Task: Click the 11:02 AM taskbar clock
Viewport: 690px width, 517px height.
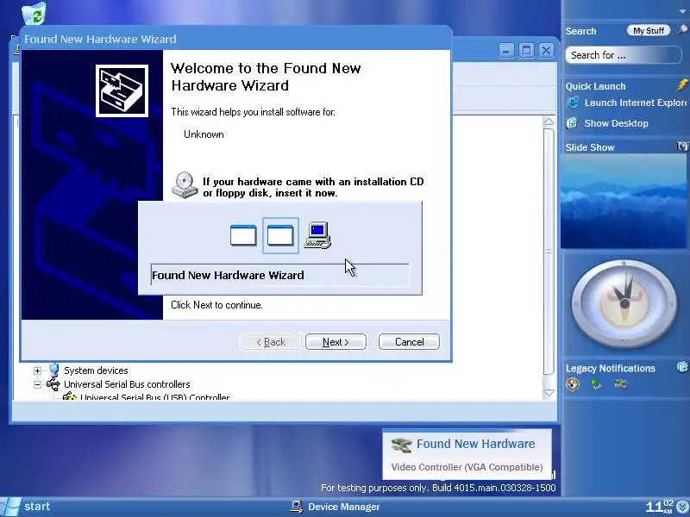Action: 660,507
